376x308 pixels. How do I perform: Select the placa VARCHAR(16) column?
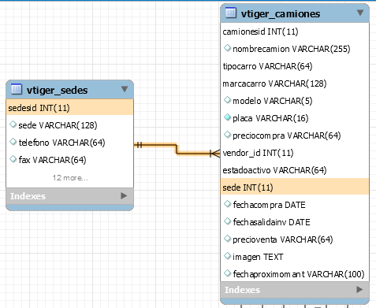point(295,118)
